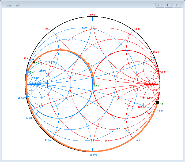
Task: Click the blue 4.0m label below TP 1
Action: (x=160, y=111)
